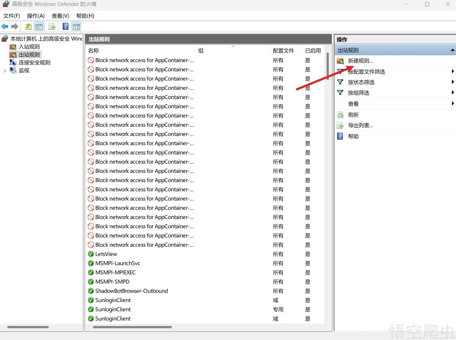The image size is (456, 340).
Task: Click the forward arrow toolbar icon
Action: 15,26
